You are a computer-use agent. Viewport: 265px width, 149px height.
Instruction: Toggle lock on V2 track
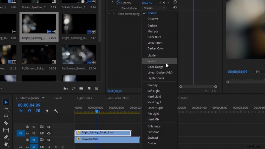[27, 133]
